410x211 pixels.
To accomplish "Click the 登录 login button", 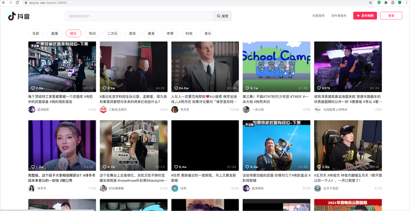I will [x=391, y=15].
